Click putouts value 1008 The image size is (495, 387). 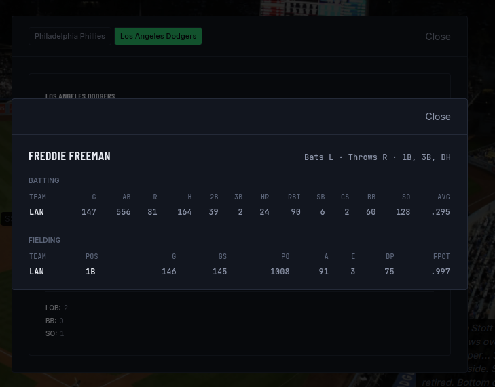[280, 272]
